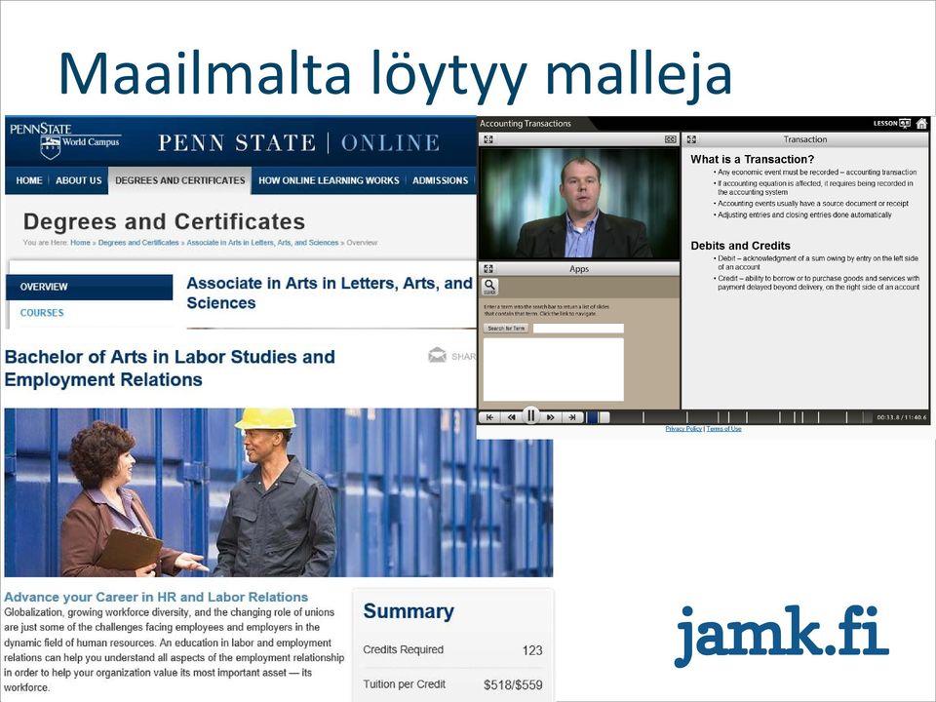
Task: Click the Lesson presentation icon
Action: click(905, 124)
